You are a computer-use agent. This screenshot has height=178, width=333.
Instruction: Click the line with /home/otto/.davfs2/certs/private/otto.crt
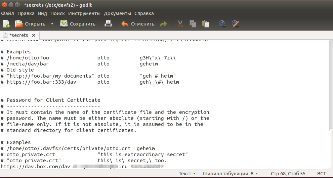[x=78, y=148]
